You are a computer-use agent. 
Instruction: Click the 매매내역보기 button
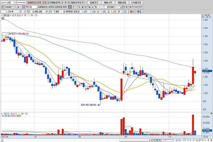click(77, 3)
